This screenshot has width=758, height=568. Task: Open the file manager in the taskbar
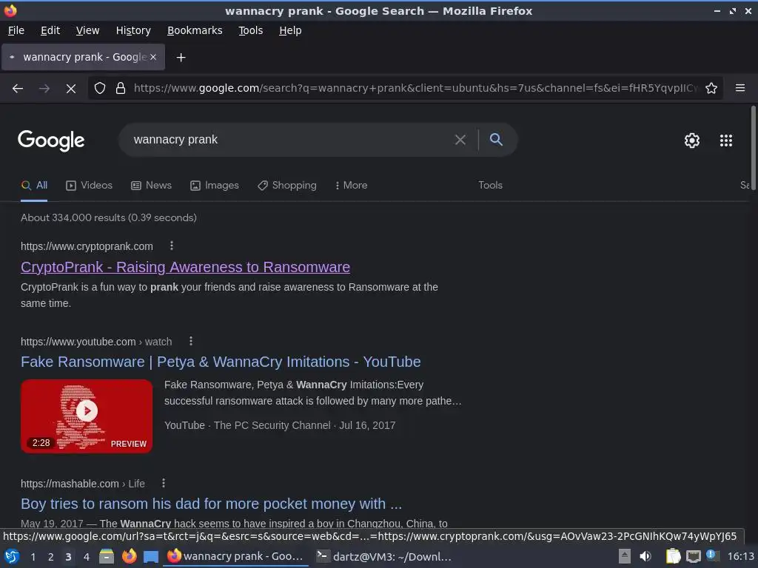pos(107,556)
